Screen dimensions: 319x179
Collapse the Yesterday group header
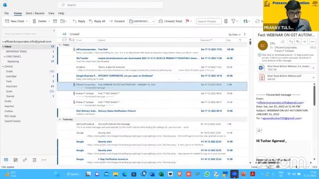click(60, 119)
